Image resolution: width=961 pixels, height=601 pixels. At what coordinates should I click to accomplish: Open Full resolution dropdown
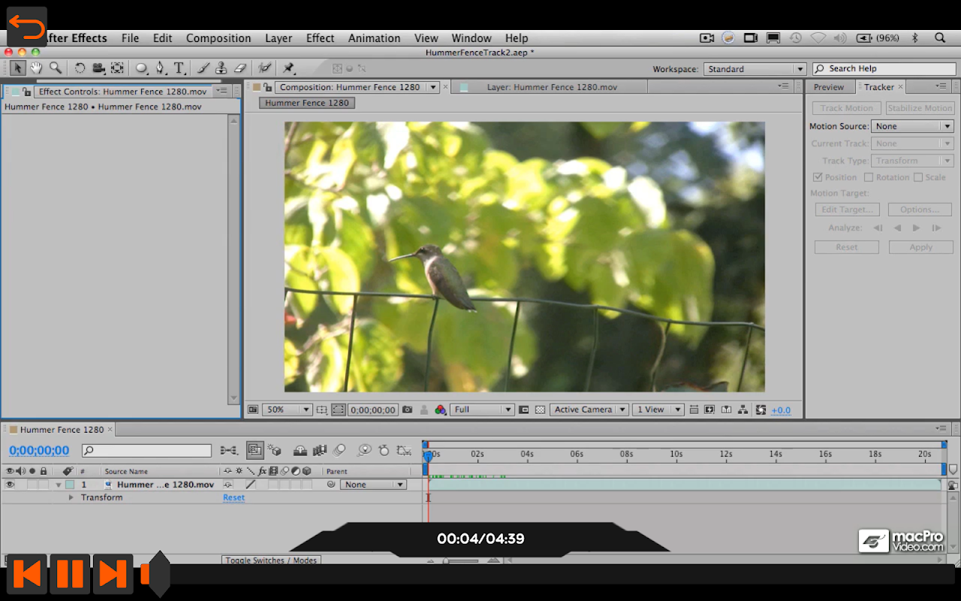[x=482, y=410]
